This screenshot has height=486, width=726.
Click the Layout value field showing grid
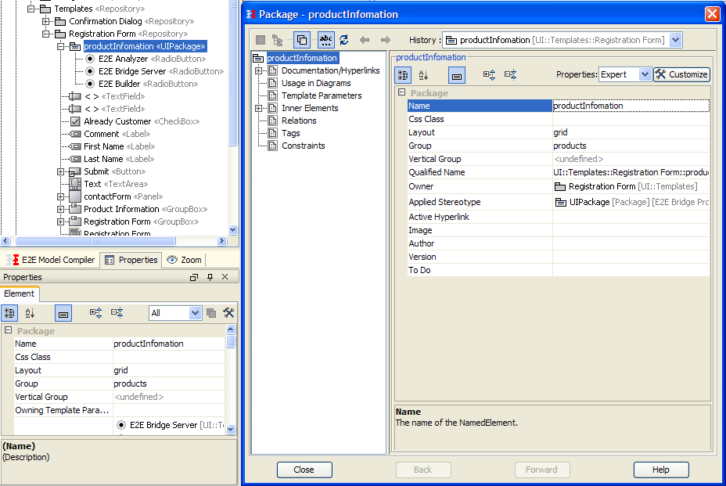(630, 132)
